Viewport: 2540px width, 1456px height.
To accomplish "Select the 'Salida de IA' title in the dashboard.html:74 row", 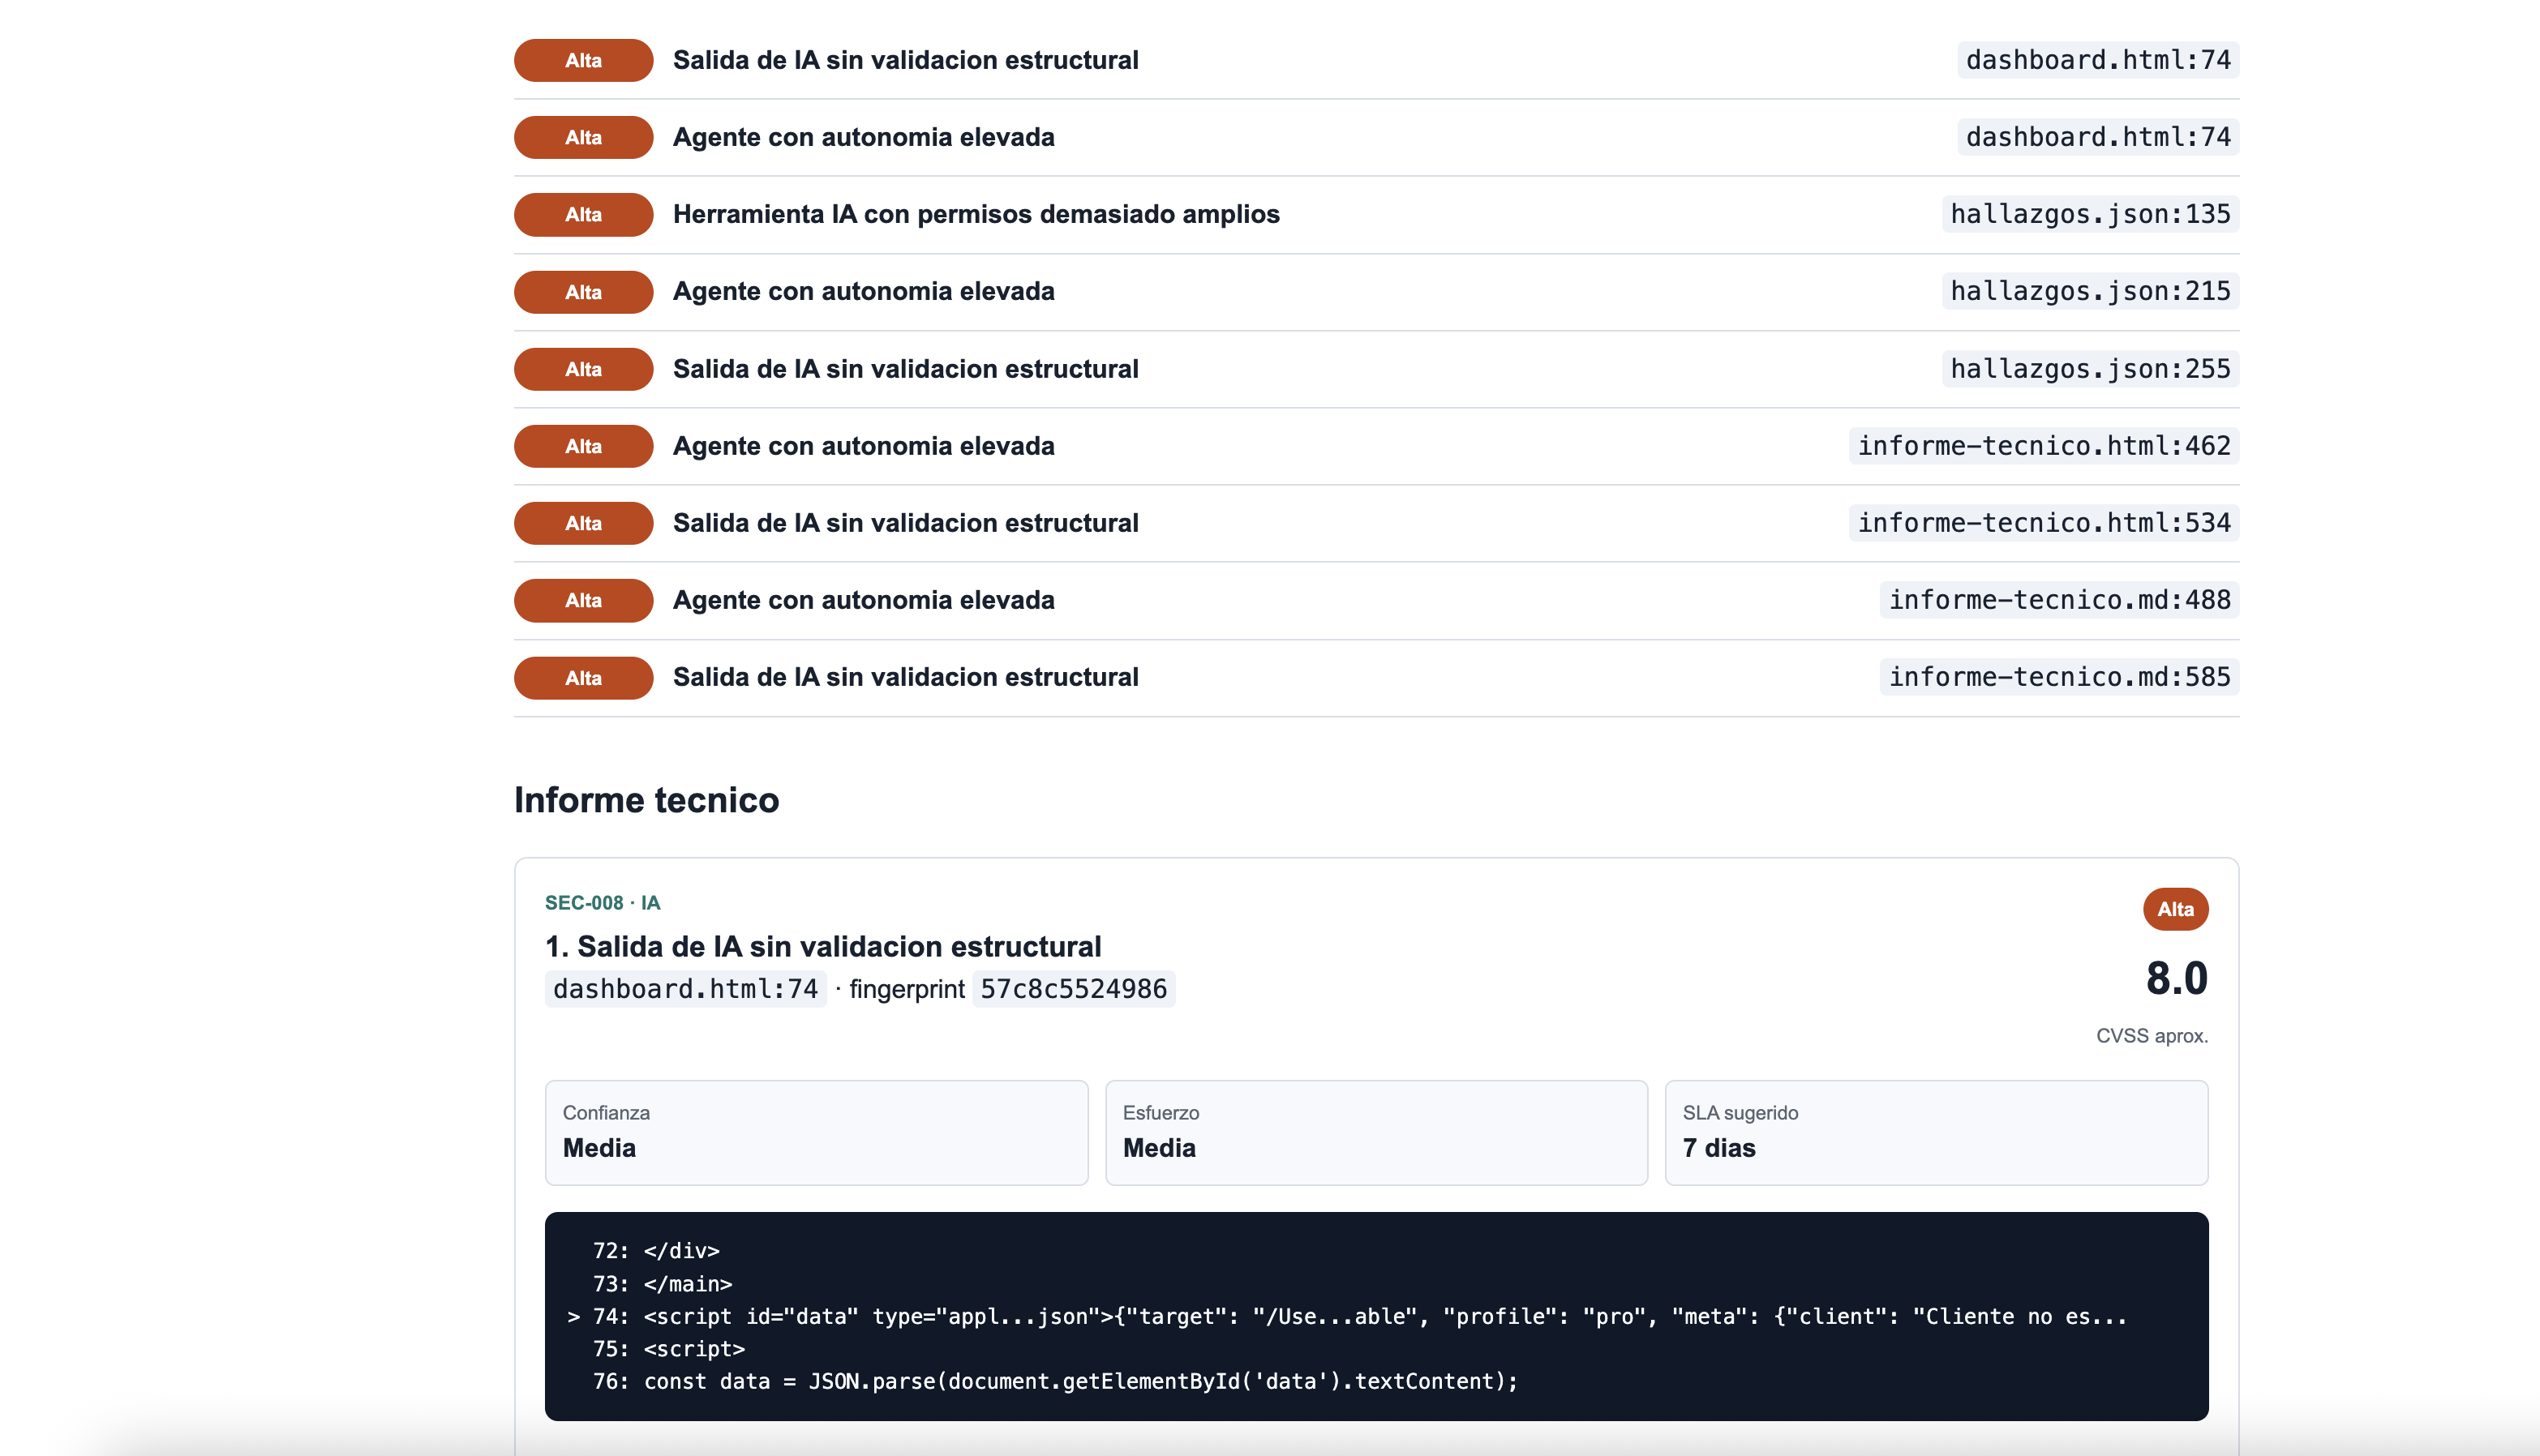I will (x=905, y=60).
